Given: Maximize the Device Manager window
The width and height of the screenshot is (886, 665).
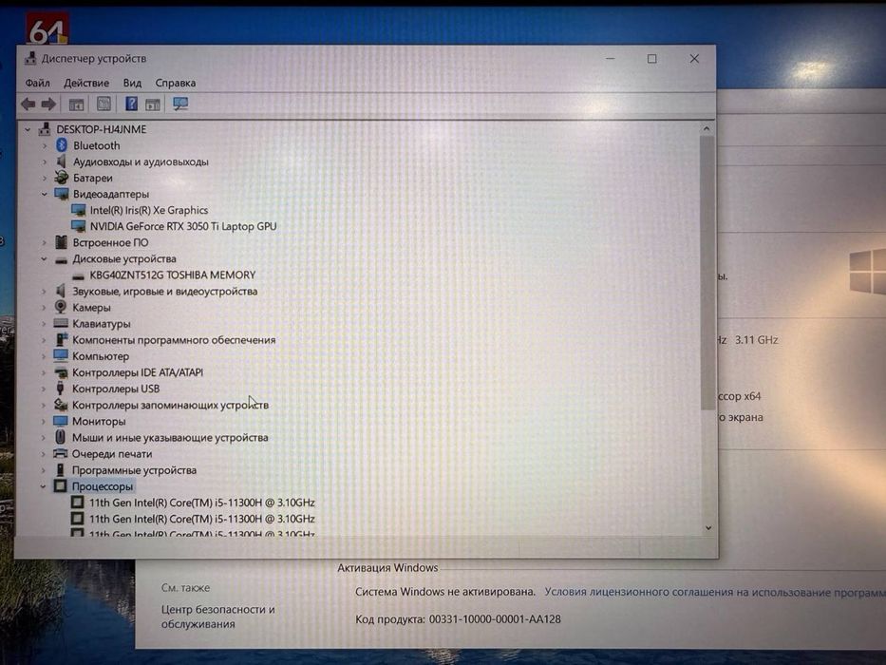Looking at the screenshot, I should 652,58.
